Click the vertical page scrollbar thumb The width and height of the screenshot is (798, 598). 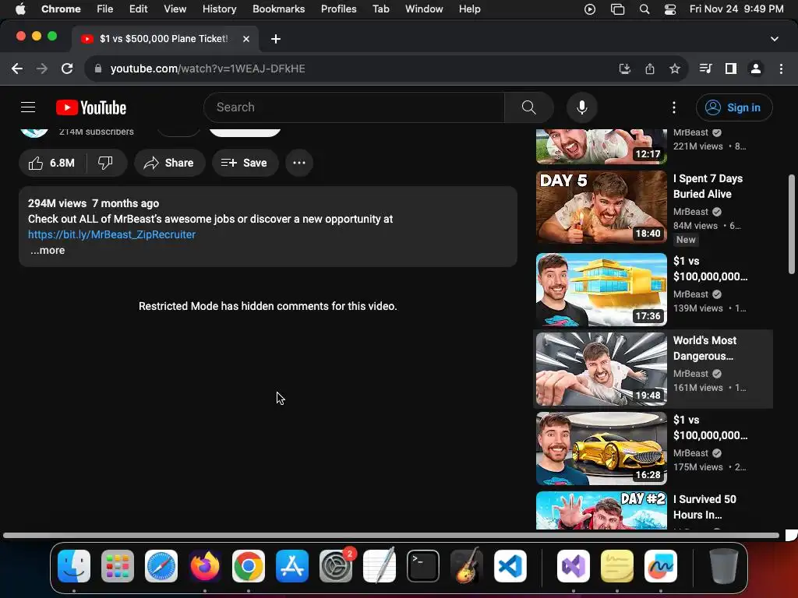pos(792,224)
